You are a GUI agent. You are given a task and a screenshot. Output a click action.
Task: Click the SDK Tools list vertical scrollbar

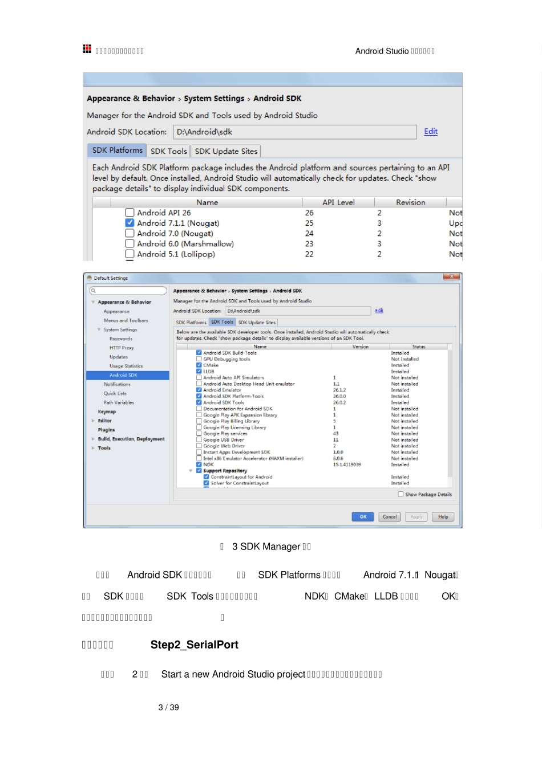pyautogui.click(x=450, y=415)
